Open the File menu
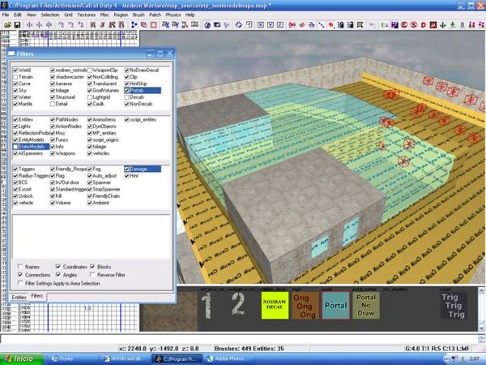Viewport: 486px width, 365px height. (x=6, y=15)
